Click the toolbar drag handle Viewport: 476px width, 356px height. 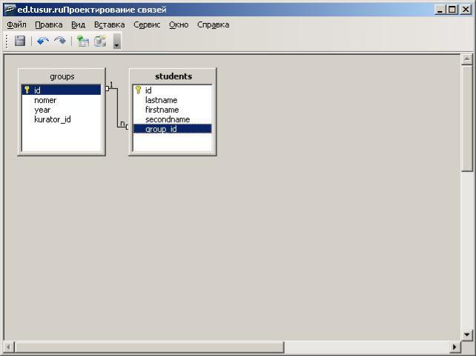point(7,41)
